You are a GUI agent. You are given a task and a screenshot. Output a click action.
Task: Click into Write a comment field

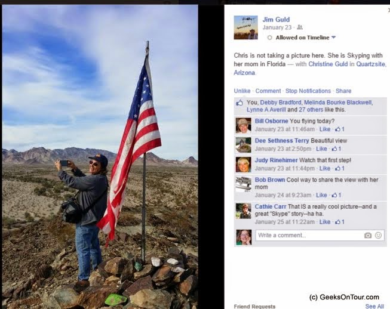coord(309,235)
